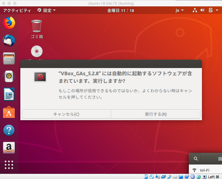222x179 pixels.
Task: Open Rhythmbox music player in dock
Action: tap(9, 76)
